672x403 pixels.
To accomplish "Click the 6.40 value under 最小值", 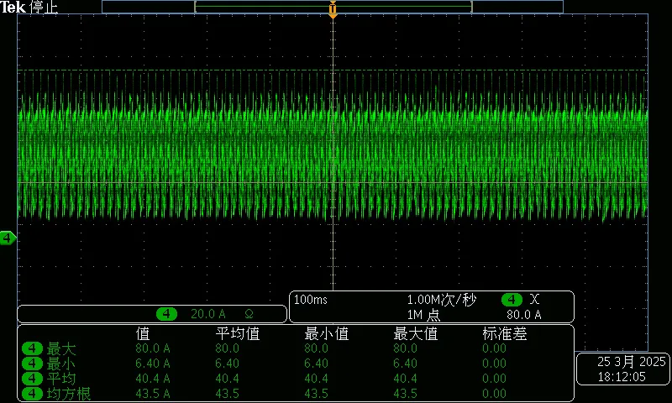I will (317, 364).
